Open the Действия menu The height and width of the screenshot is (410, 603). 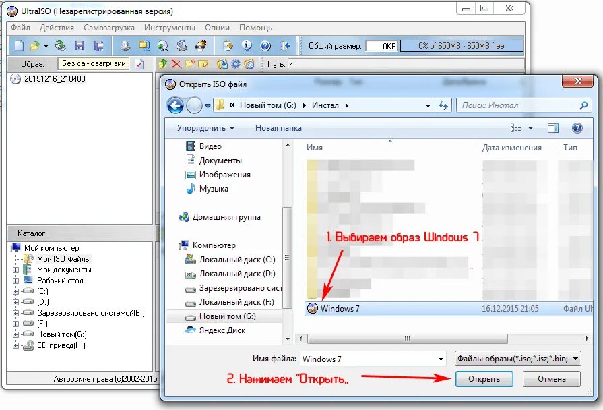tap(57, 28)
